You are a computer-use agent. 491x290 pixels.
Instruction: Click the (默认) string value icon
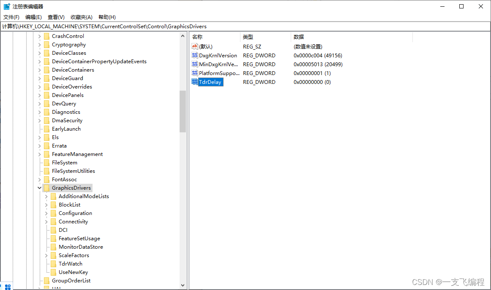tap(195, 46)
